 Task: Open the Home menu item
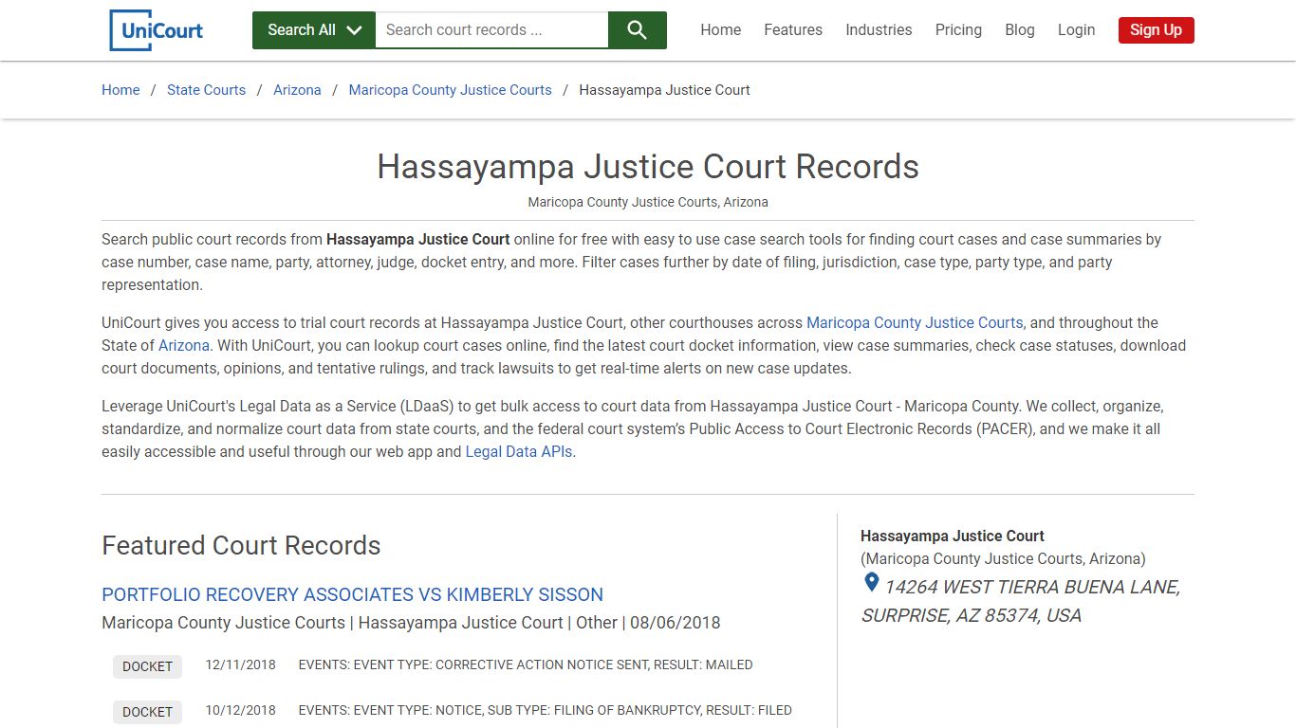pos(721,30)
